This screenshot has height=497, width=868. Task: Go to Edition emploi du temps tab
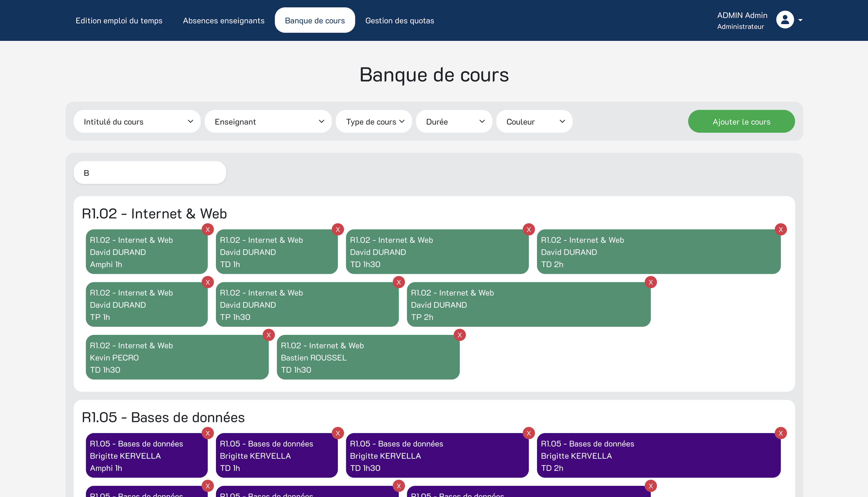[x=119, y=21]
